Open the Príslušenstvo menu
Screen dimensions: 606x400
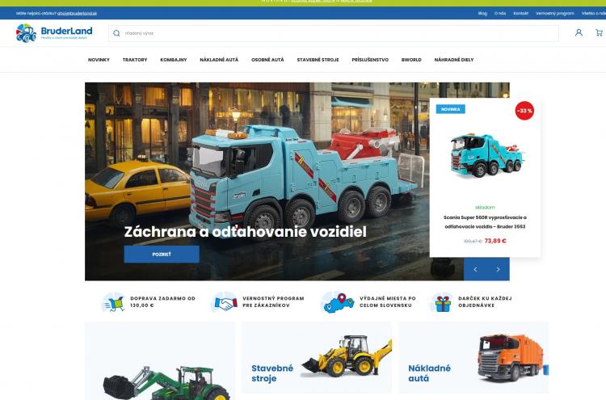(x=370, y=60)
